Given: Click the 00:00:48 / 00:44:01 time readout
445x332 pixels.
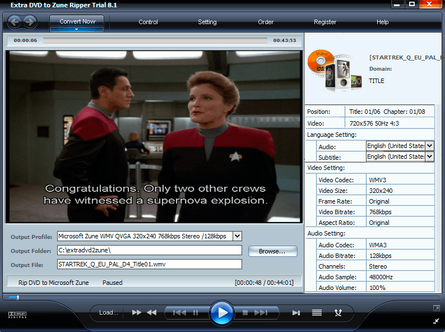Looking at the screenshot, I should click(x=264, y=283).
